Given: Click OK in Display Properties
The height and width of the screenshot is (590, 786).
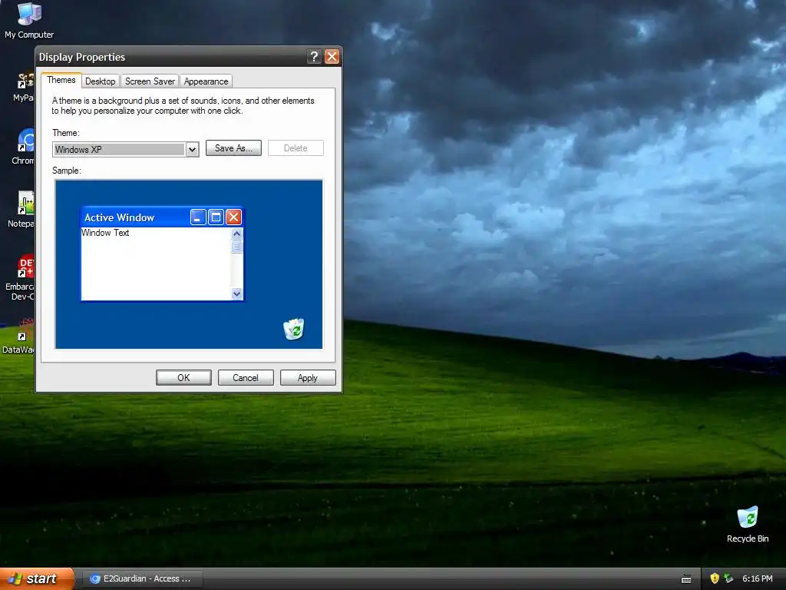Looking at the screenshot, I should click(183, 378).
